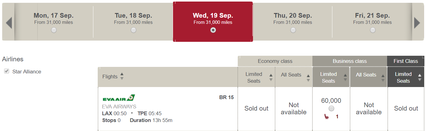Sort flights using the Flights column arrows

[x=122, y=76]
